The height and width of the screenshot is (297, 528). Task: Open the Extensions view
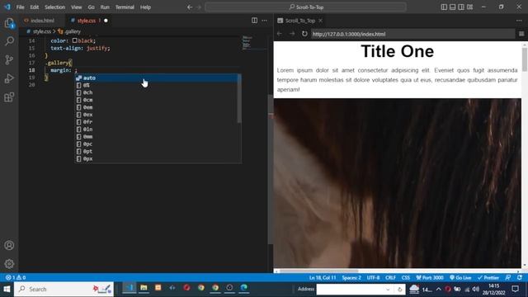pyautogui.click(x=9, y=97)
